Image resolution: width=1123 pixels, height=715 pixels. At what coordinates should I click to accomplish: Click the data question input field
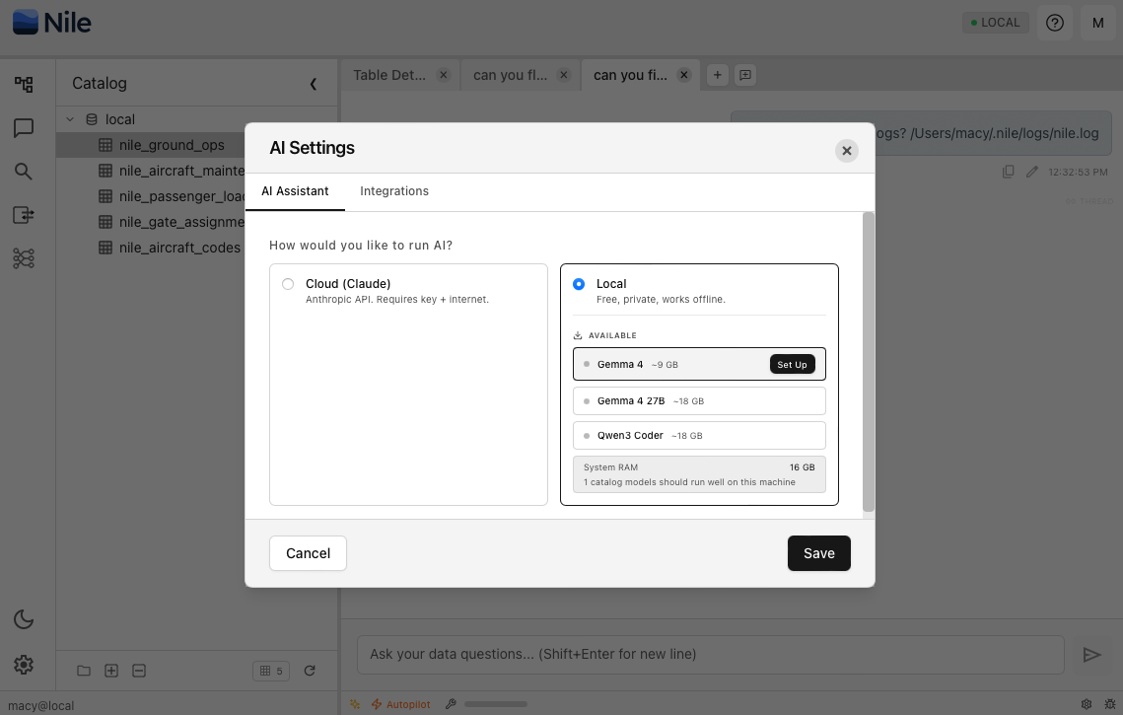710,654
